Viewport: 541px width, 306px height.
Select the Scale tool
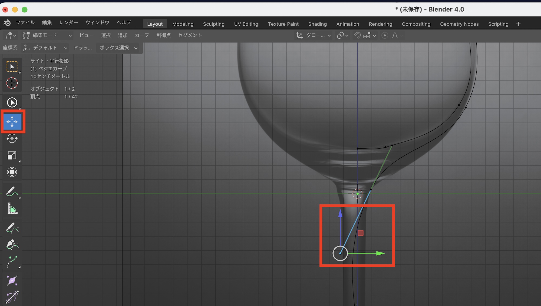(12, 155)
